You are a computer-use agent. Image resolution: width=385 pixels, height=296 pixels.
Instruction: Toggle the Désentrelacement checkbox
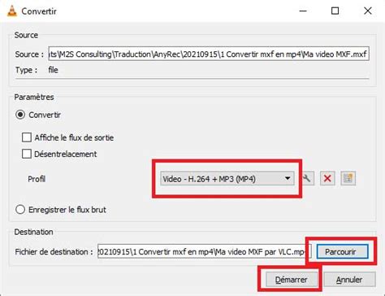[27, 154]
